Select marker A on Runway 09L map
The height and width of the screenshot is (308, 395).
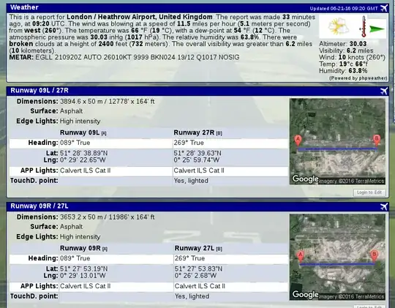click(298, 141)
